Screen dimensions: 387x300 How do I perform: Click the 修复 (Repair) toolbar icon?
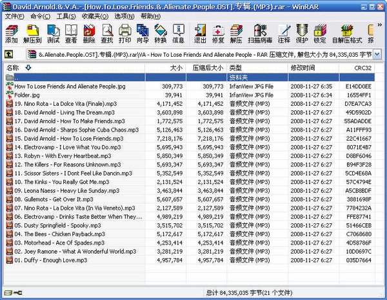point(218,34)
